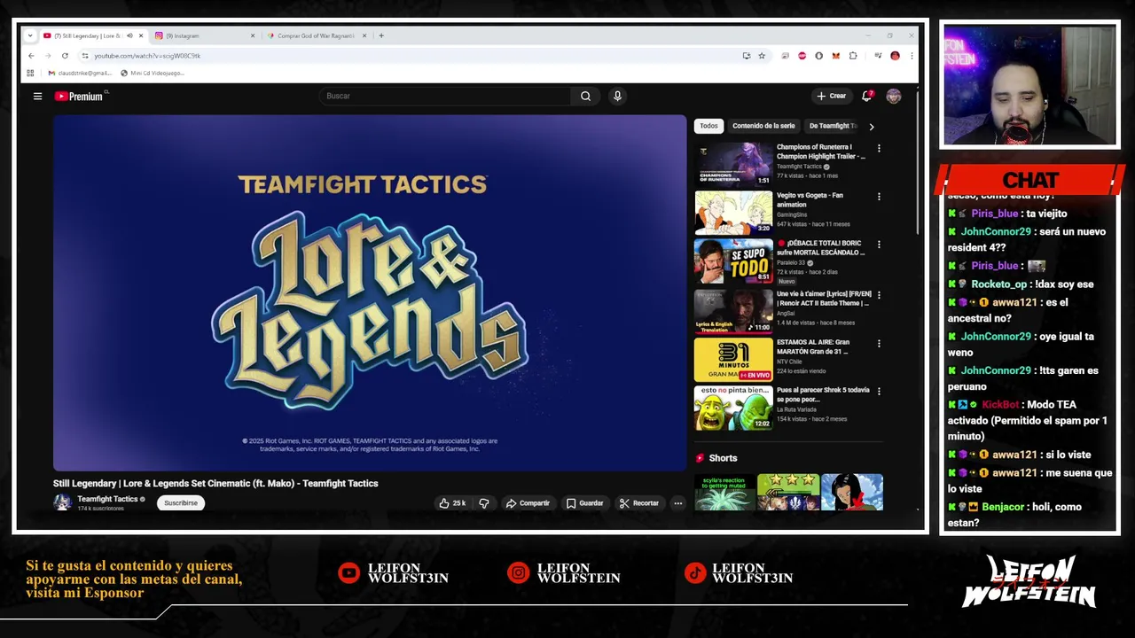Subscribe with the Suscribirse button

[x=181, y=502]
